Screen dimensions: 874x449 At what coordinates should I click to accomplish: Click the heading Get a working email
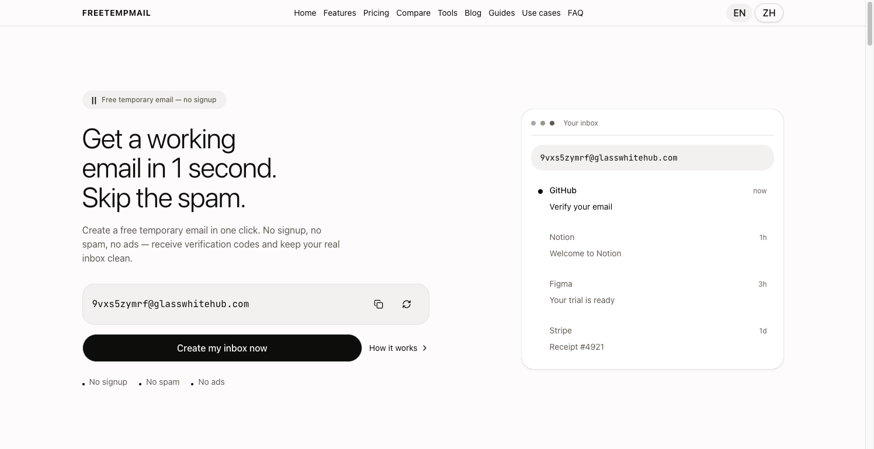(179, 168)
